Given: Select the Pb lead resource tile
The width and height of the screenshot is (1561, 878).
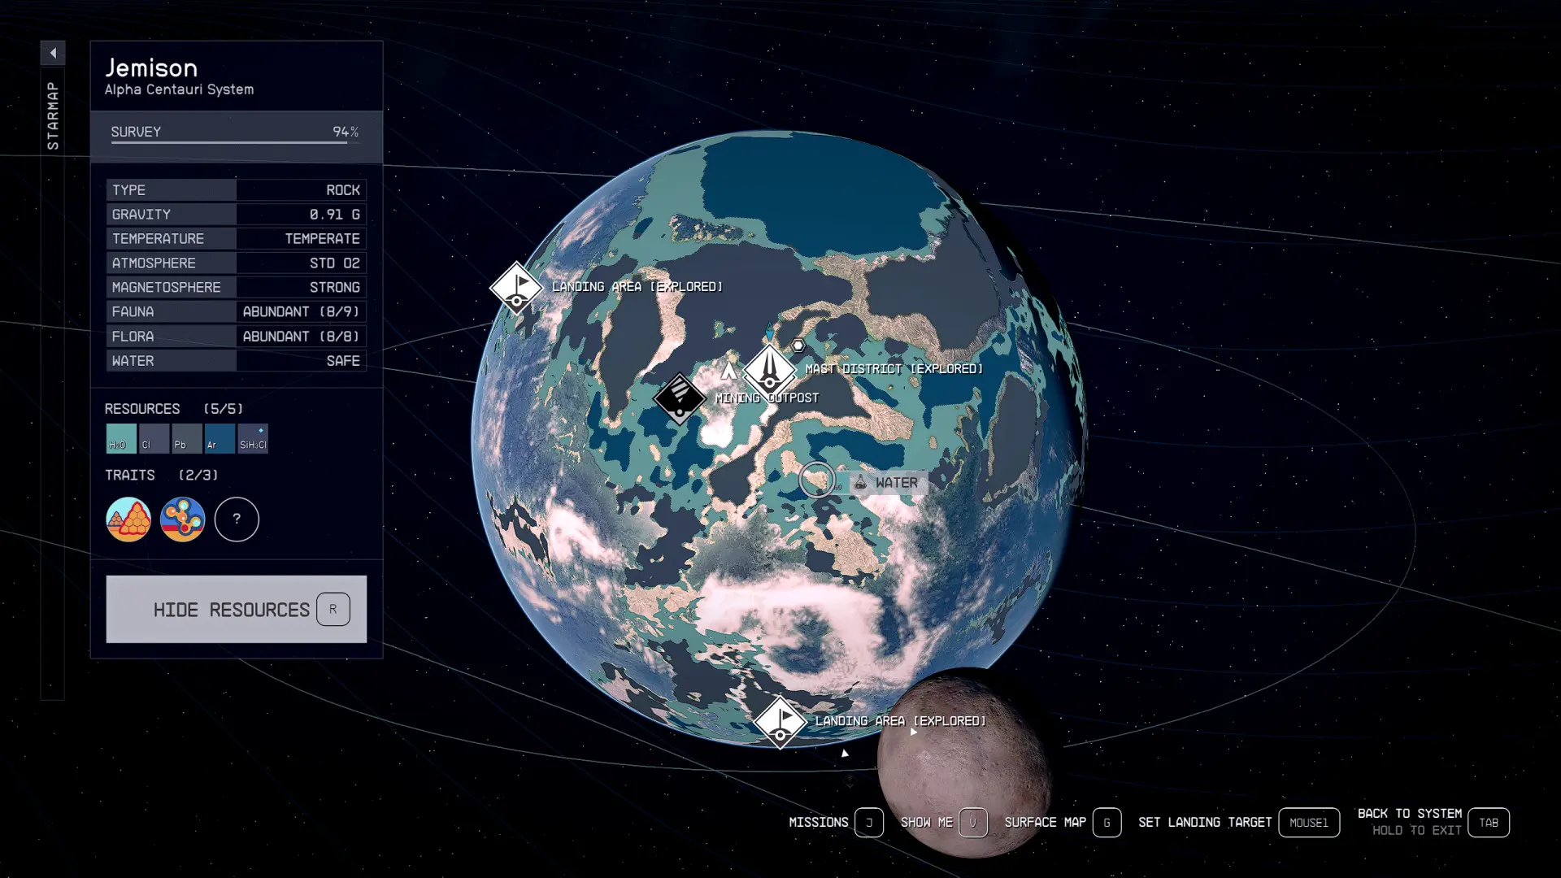Looking at the screenshot, I should pos(186,438).
